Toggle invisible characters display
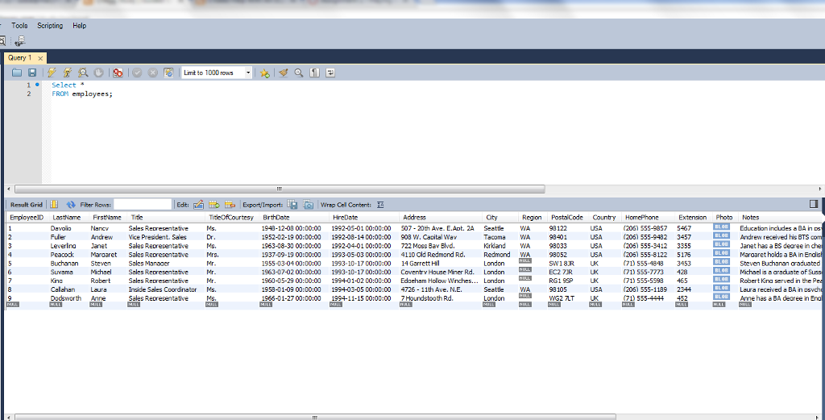Viewport: 825px width, 420px height. 315,73
